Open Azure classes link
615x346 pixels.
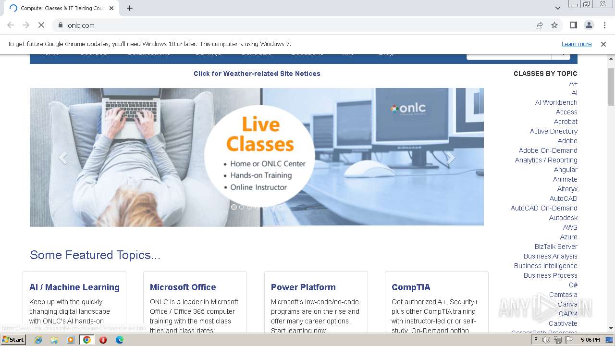569,237
